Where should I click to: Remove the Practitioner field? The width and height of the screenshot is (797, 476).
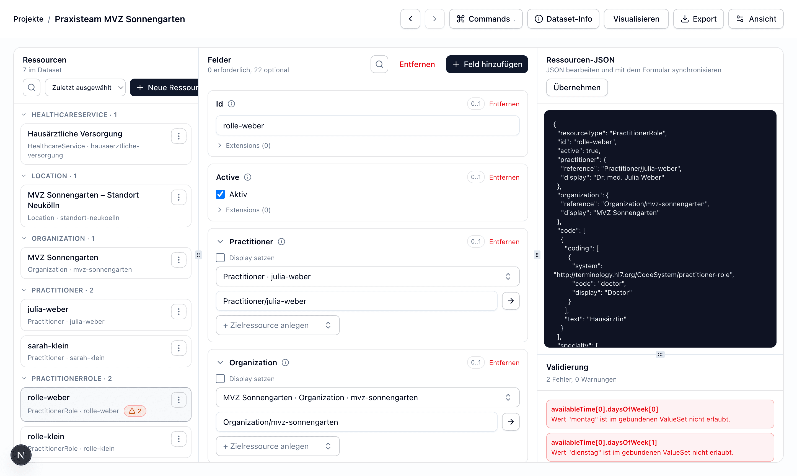(504, 242)
